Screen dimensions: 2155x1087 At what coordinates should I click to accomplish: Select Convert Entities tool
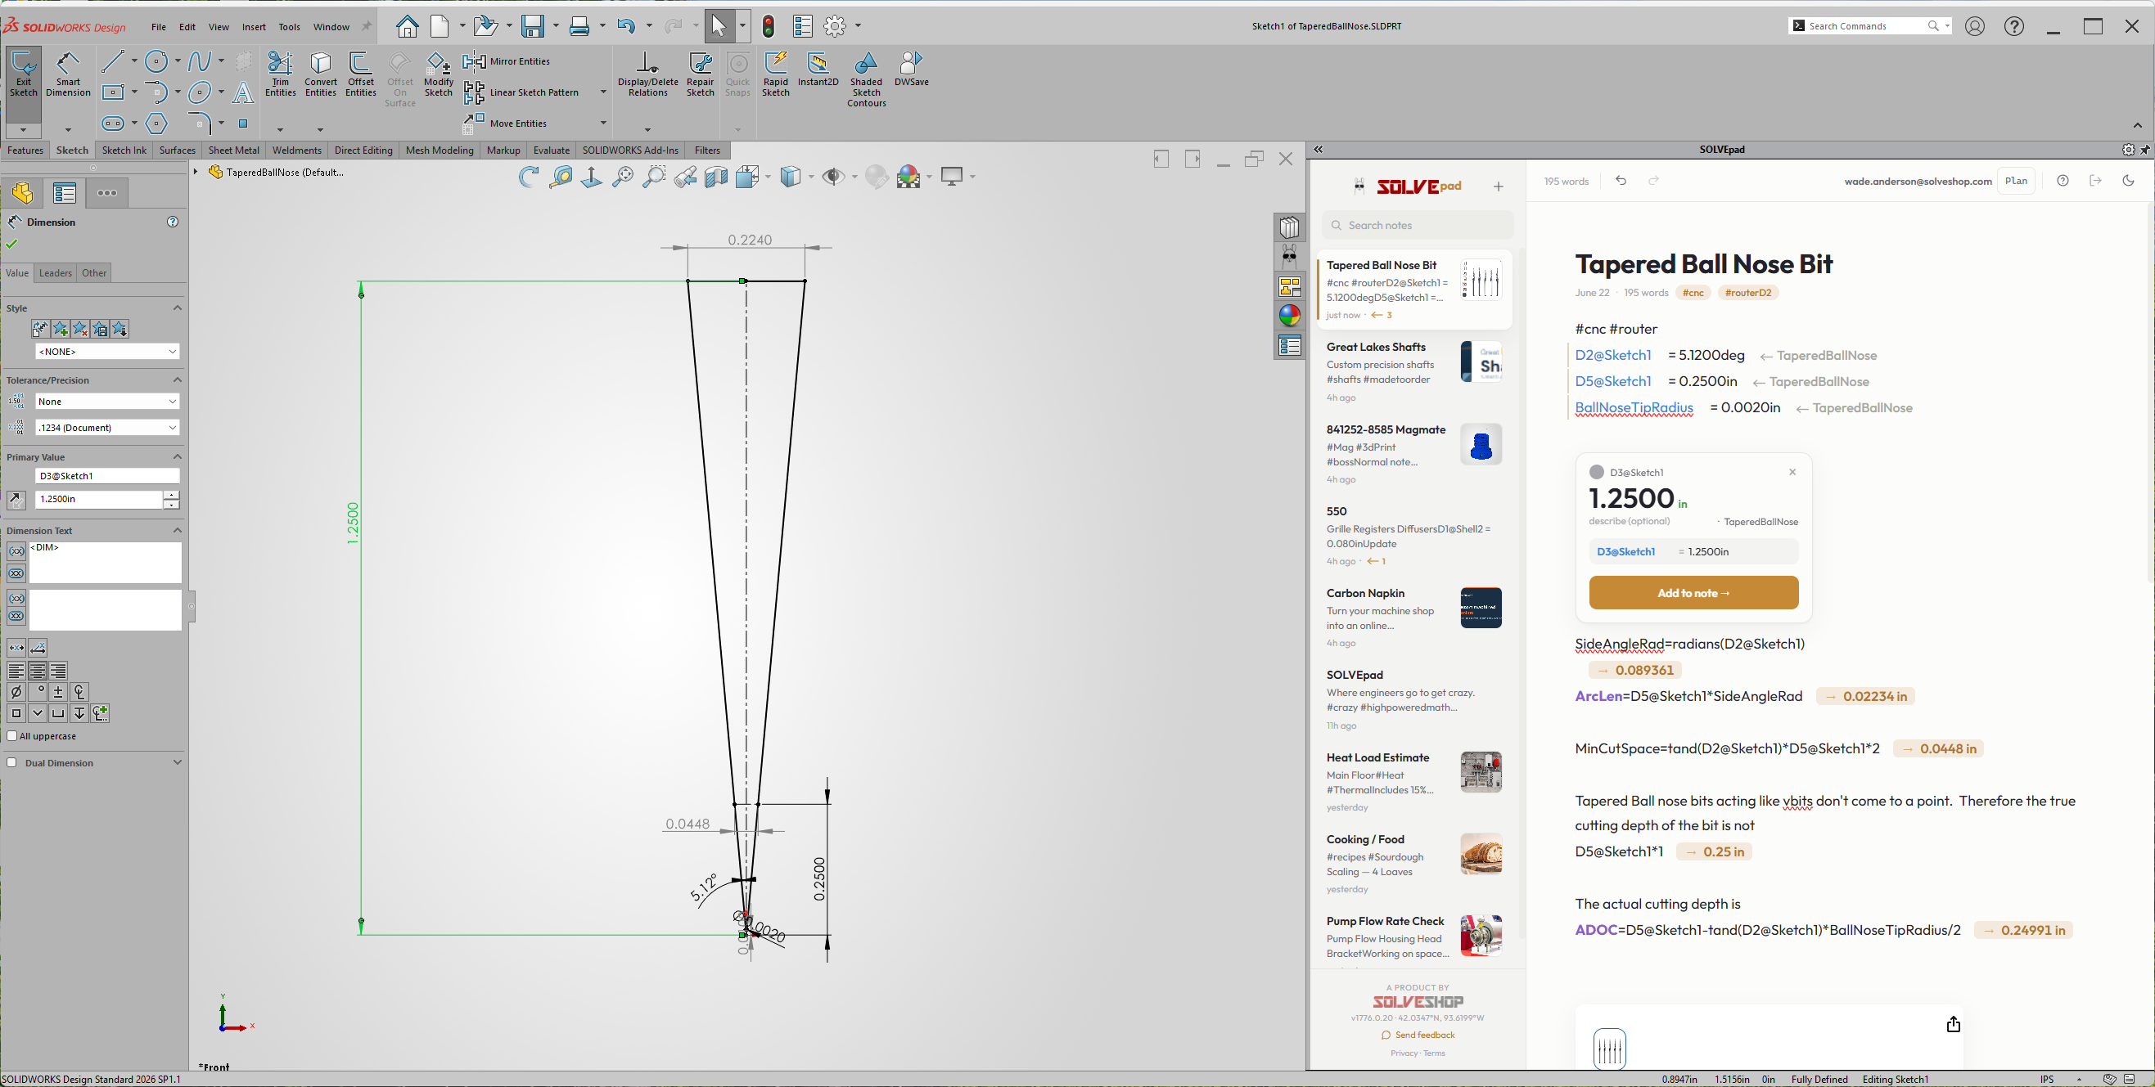click(x=320, y=75)
